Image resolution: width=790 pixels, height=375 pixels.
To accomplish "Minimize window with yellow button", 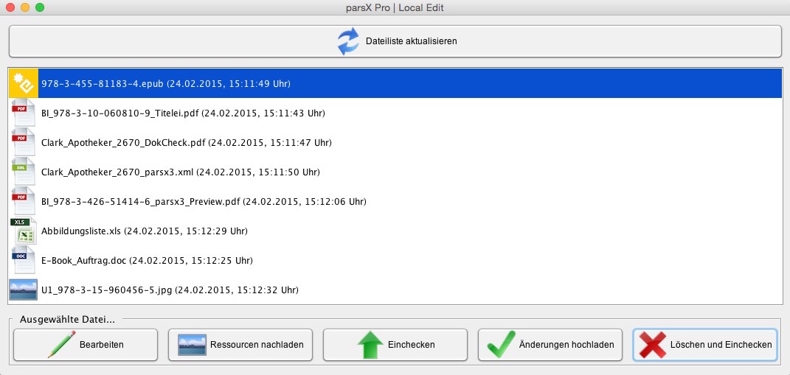I will tap(24, 7).
